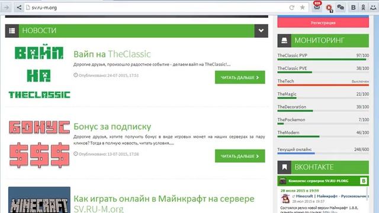Collapse the НОВОСТИ section with chevron
The image size is (379, 213).
[261, 31]
